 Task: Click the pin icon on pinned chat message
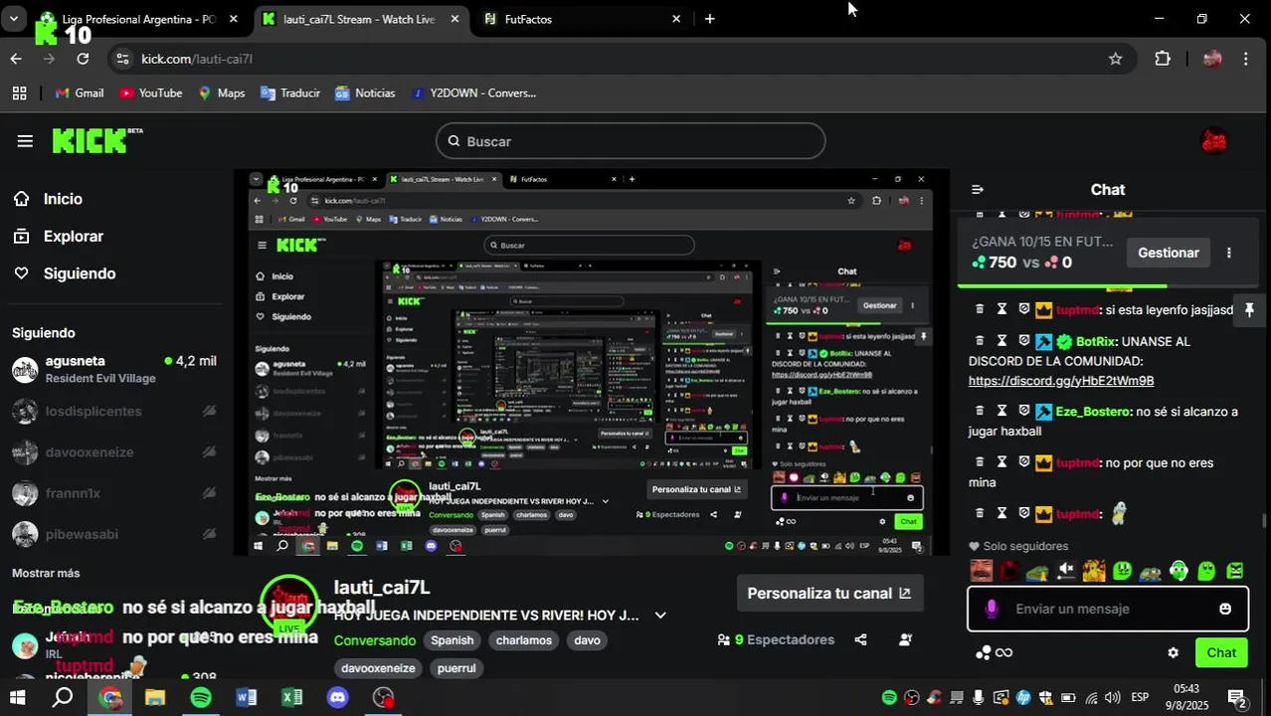1249,310
